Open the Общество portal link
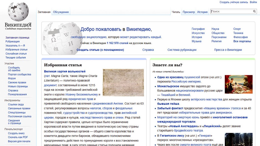This screenshot has width=260, height=146. [x=218, y=33]
